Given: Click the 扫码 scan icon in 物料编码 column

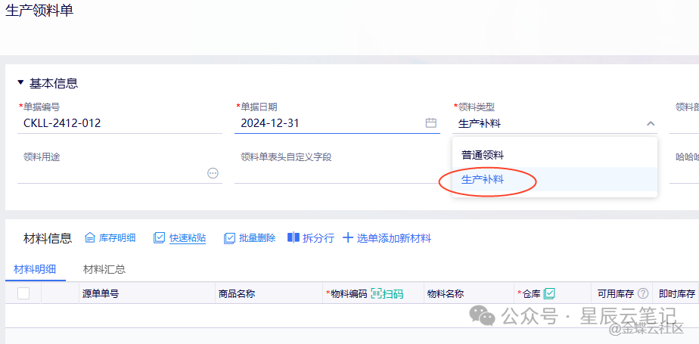Looking at the screenshot, I should 377,293.
